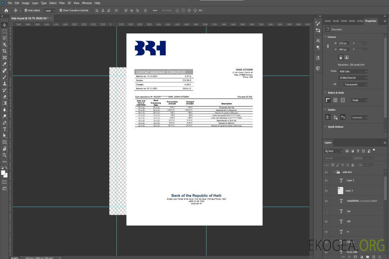Hide Layer 3 visibility eye
The height and width of the screenshot is (259, 389).
[326, 191]
